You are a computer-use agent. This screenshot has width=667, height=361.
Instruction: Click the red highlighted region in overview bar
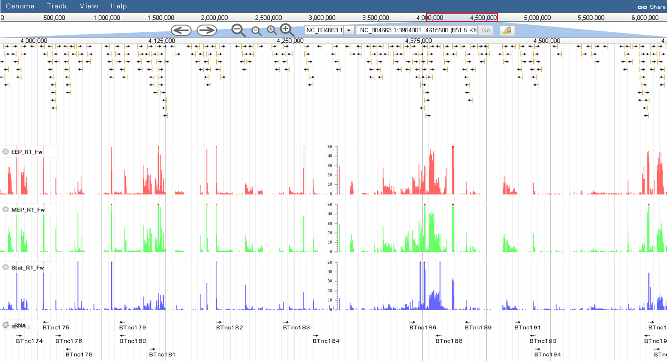pyautogui.click(x=462, y=17)
